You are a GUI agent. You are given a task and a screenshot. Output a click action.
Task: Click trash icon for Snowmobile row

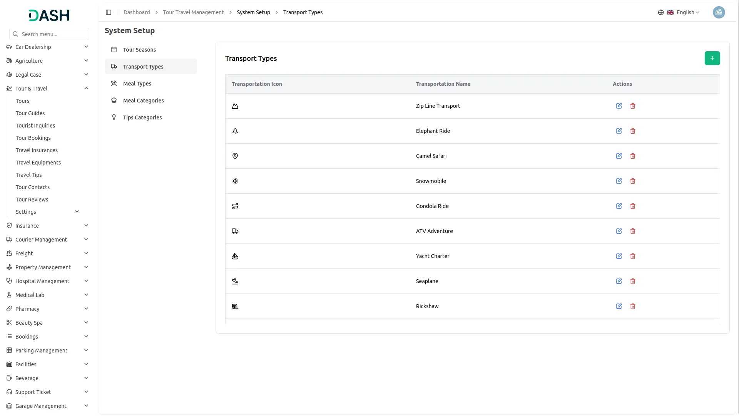tap(633, 181)
